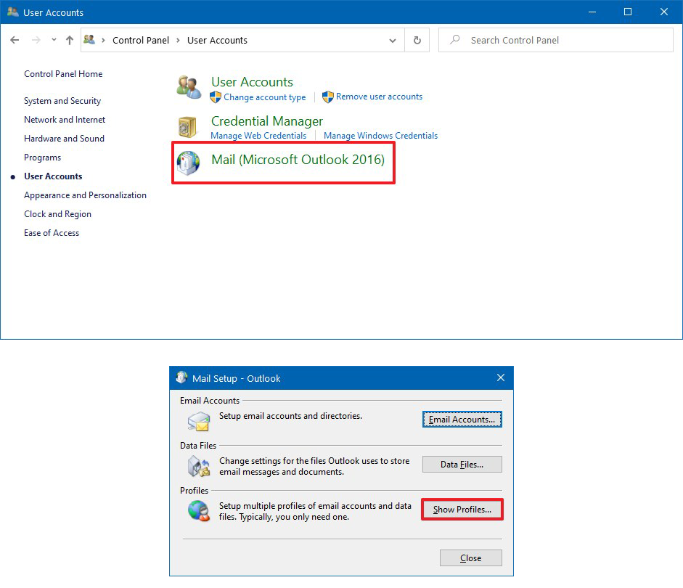Click the User Accounts heading link

pyautogui.click(x=252, y=82)
